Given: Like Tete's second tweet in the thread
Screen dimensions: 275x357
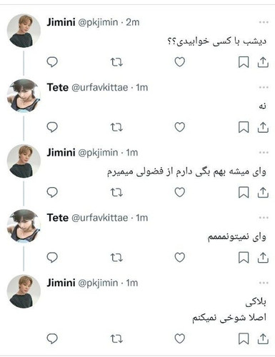Looking at the screenshot, I should click(x=180, y=258).
